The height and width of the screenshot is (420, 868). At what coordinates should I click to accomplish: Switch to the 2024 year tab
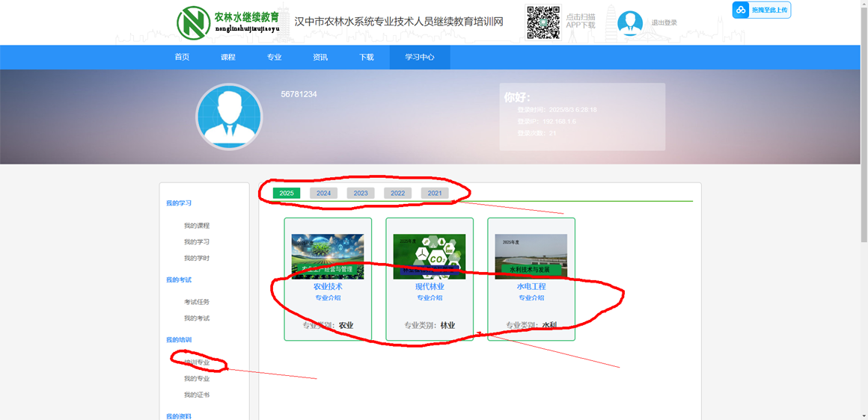[323, 193]
